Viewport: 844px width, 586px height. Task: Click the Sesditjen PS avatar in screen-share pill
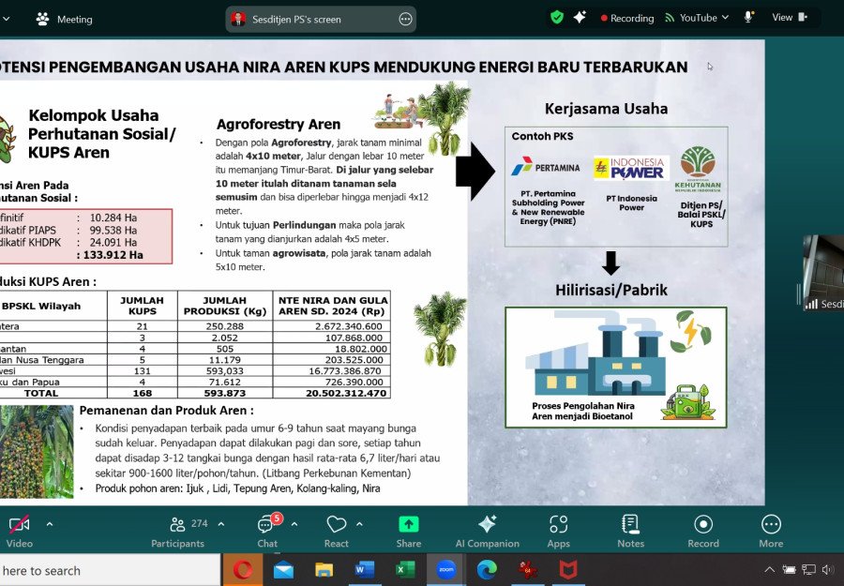click(238, 20)
